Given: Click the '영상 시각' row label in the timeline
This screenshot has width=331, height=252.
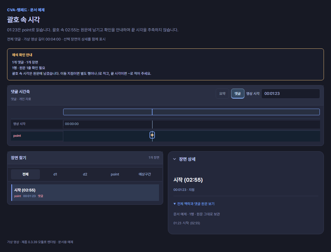Looking at the screenshot, I should pos(19,124).
